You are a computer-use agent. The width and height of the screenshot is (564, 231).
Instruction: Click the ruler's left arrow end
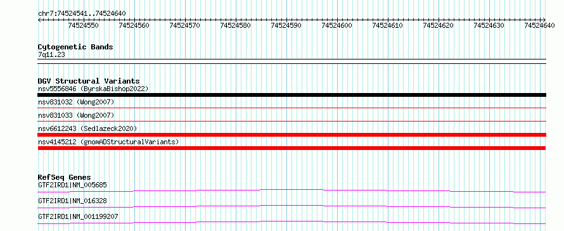click(39, 20)
